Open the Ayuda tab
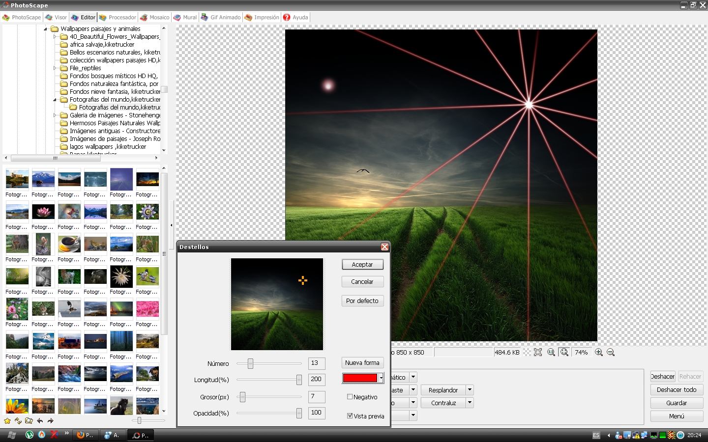708x442 pixels. click(x=296, y=17)
